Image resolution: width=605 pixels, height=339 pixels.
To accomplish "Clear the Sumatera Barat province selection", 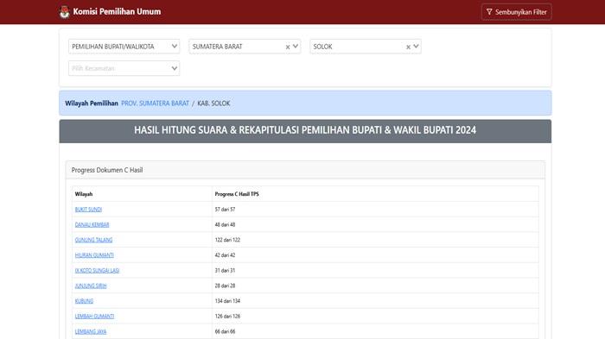I will coord(288,47).
